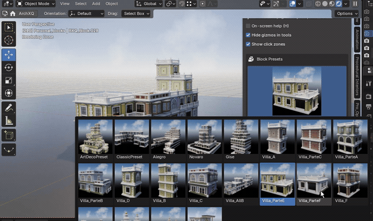This screenshot has height=221, width=373.
Task: Switch to the Animation sidebar tab
Action: tap(357, 39)
